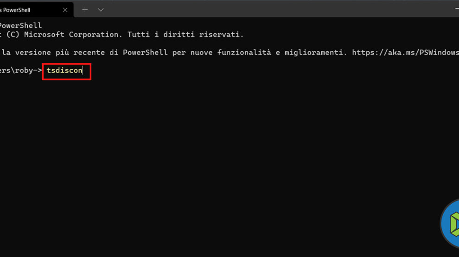The image size is (459, 257).
Task: Close the PowerShell tab
Action: pyautogui.click(x=65, y=10)
